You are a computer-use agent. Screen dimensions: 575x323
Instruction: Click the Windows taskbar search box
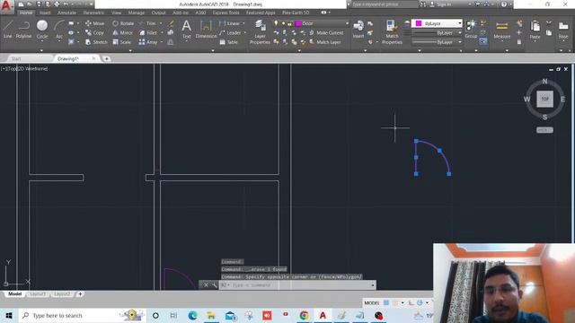(x=82, y=315)
